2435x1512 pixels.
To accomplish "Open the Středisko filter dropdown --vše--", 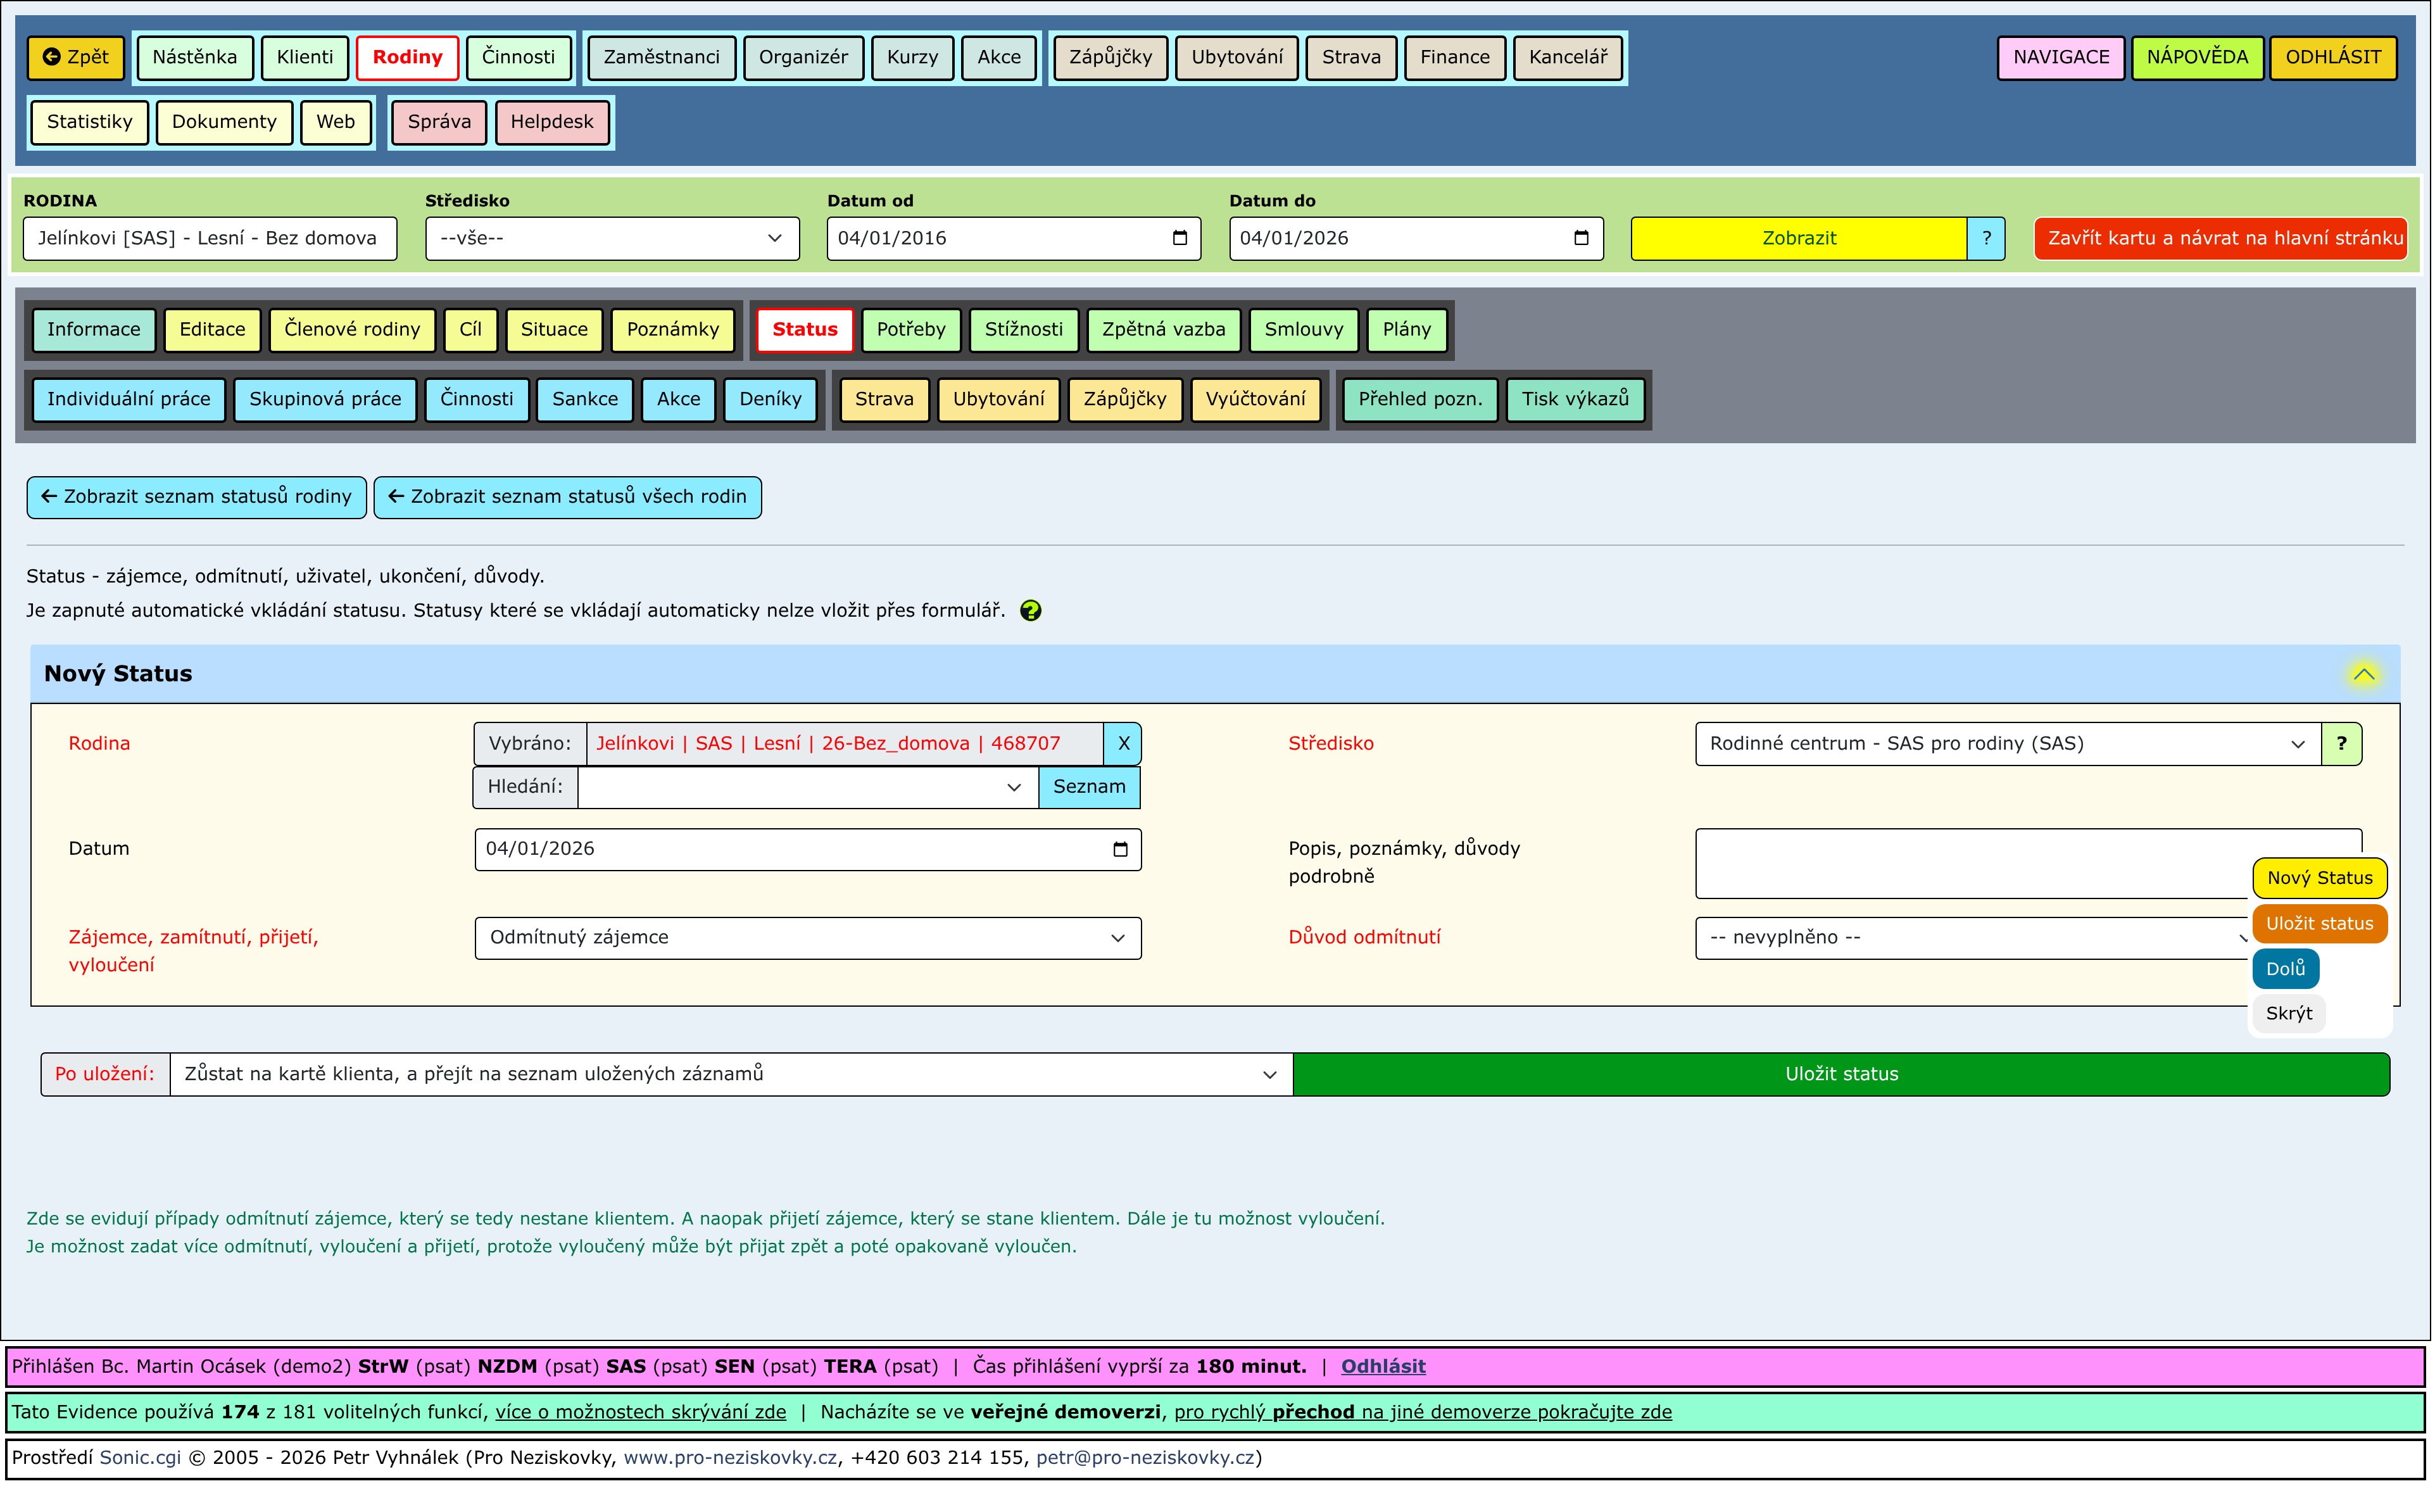I will coord(612,238).
